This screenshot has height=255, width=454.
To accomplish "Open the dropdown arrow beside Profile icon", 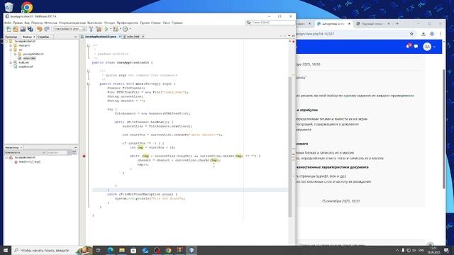I will 130,29.
